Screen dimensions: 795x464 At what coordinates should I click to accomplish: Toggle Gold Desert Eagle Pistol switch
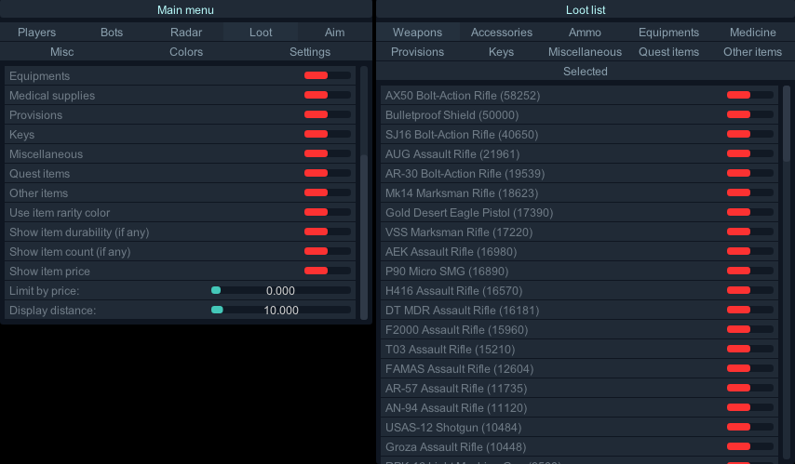point(750,212)
